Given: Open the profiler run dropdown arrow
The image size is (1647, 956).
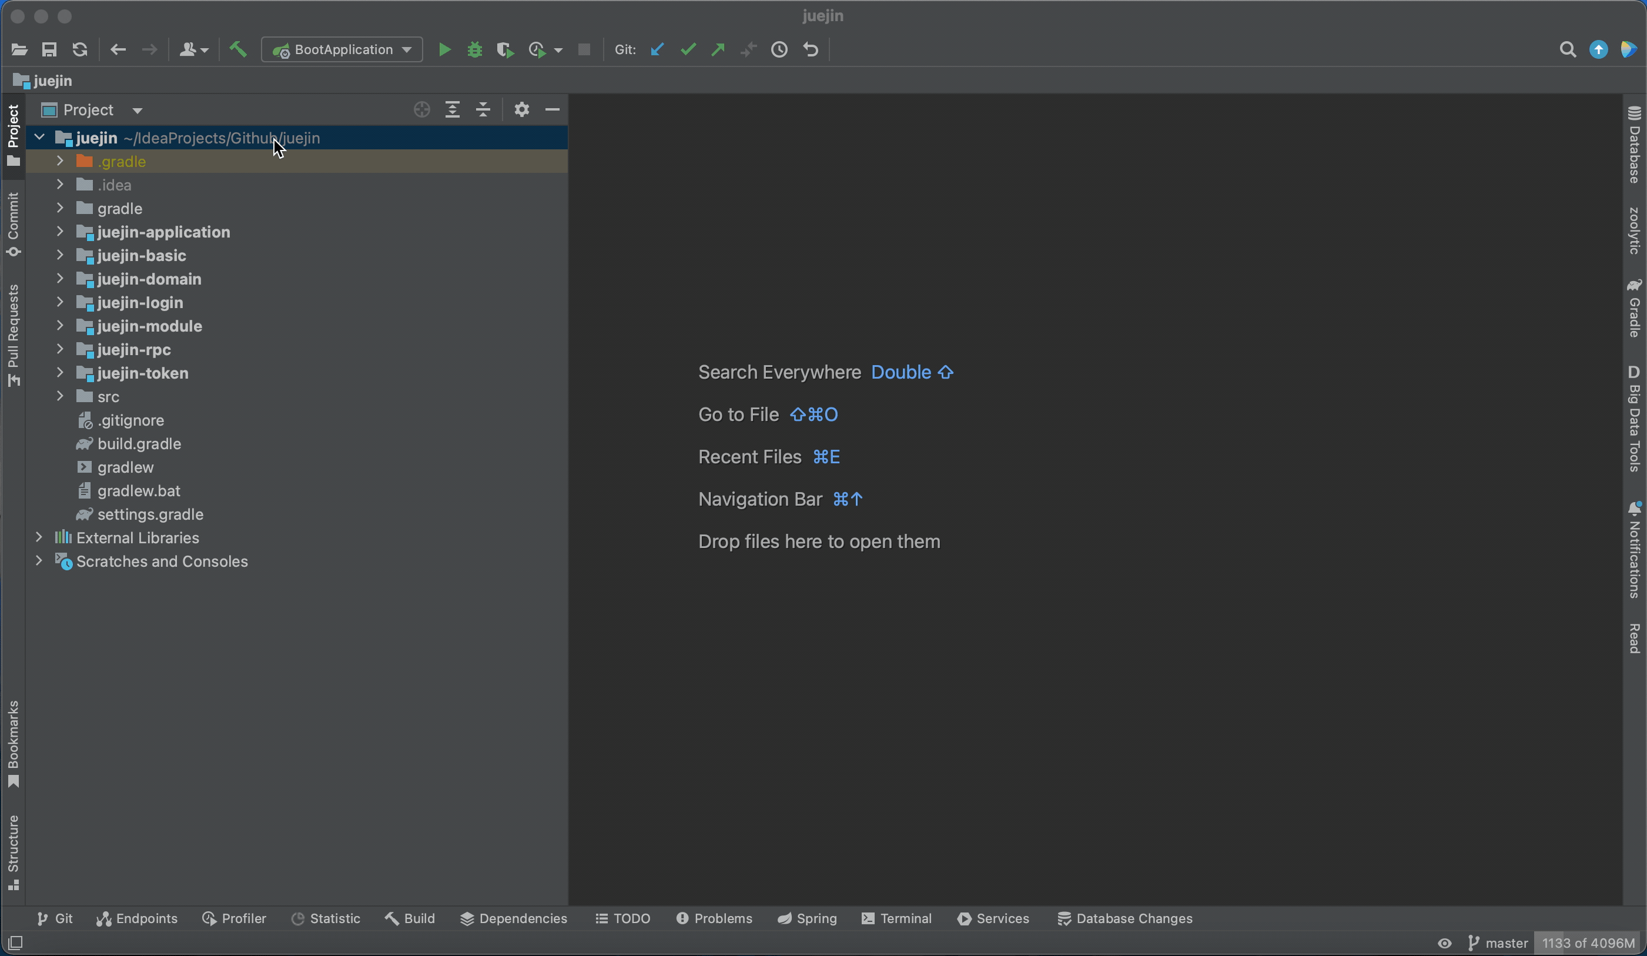Looking at the screenshot, I should point(558,51).
